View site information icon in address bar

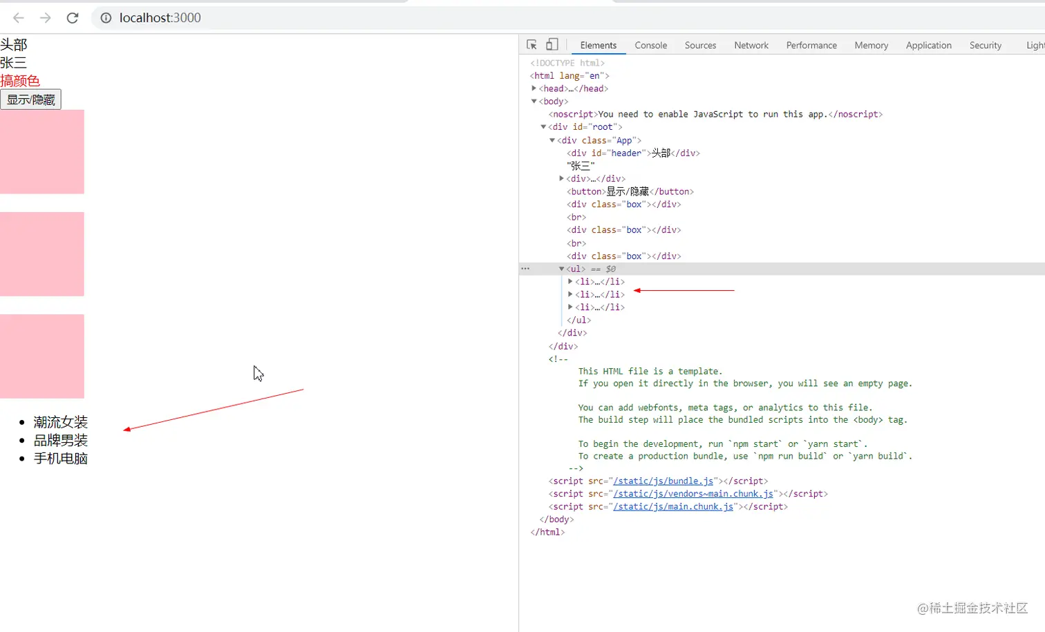tap(106, 18)
